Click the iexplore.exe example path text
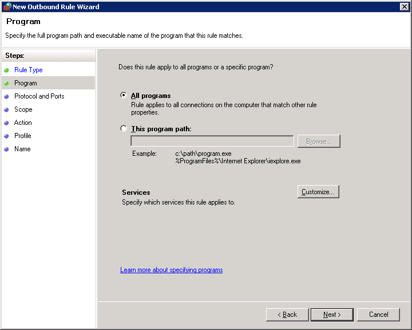 238,161
